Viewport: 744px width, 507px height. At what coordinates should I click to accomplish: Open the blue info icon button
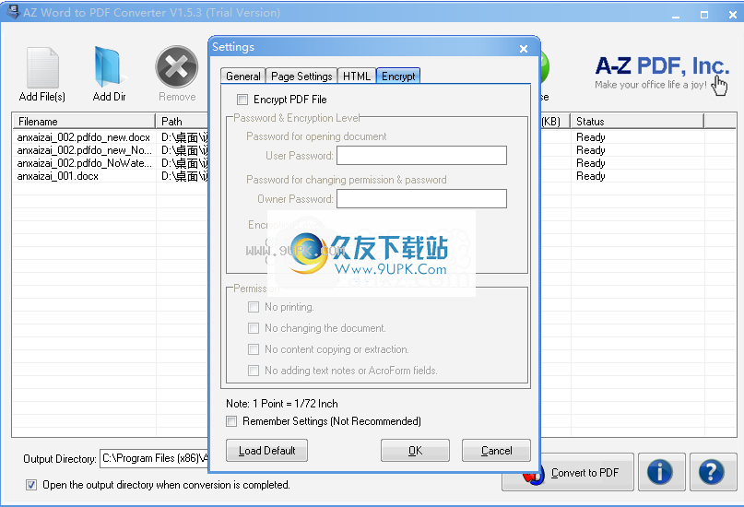point(660,472)
